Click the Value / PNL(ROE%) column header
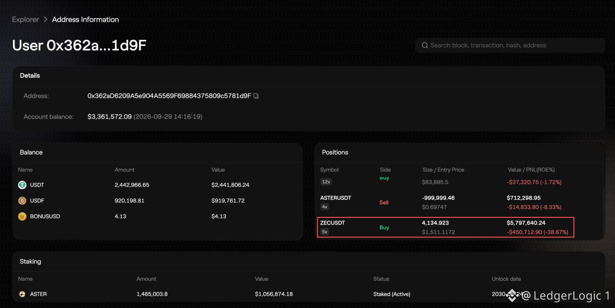 click(x=531, y=170)
